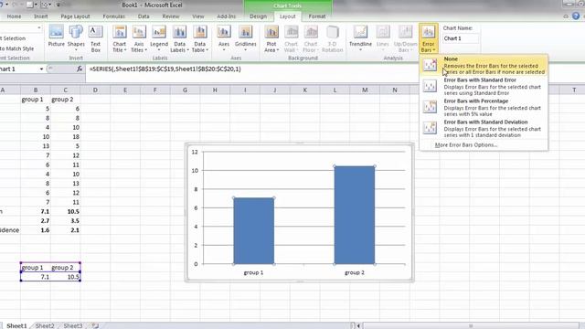This screenshot has width=585, height=329.
Task: Click the cell containing 18
Action: click(x=65, y=136)
